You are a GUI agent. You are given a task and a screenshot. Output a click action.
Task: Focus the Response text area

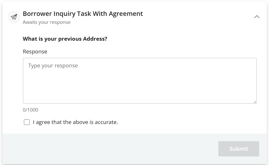pos(139,81)
